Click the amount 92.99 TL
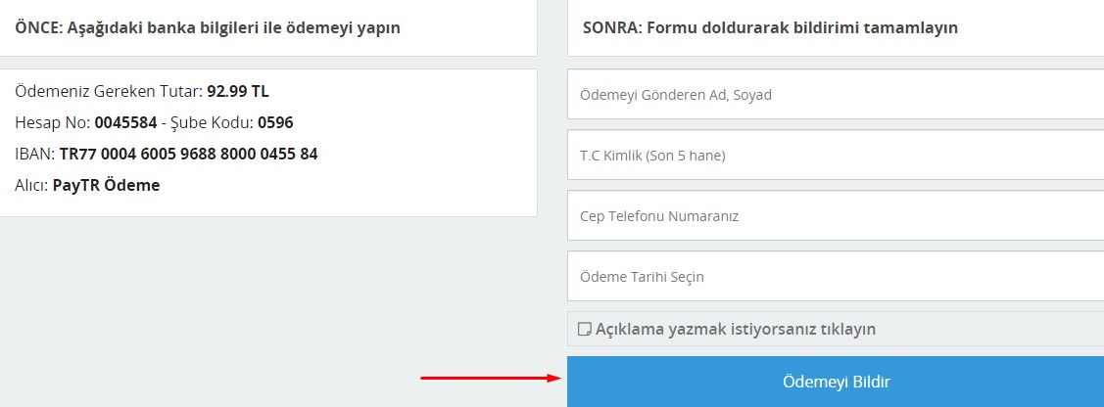 coord(238,91)
